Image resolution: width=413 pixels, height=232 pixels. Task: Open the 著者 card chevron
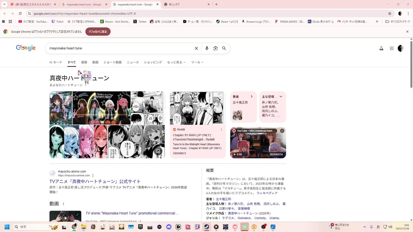252,96
